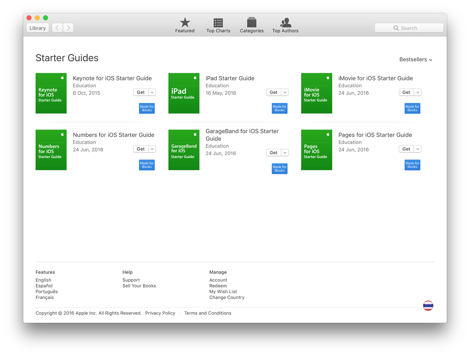Select Español in Features footer
The height and width of the screenshot is (356, 470).
(44, 286)
